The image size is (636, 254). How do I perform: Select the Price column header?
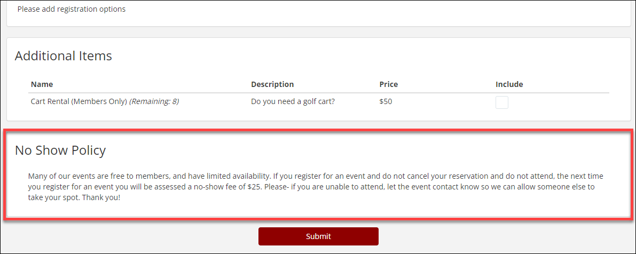point(388,84)
